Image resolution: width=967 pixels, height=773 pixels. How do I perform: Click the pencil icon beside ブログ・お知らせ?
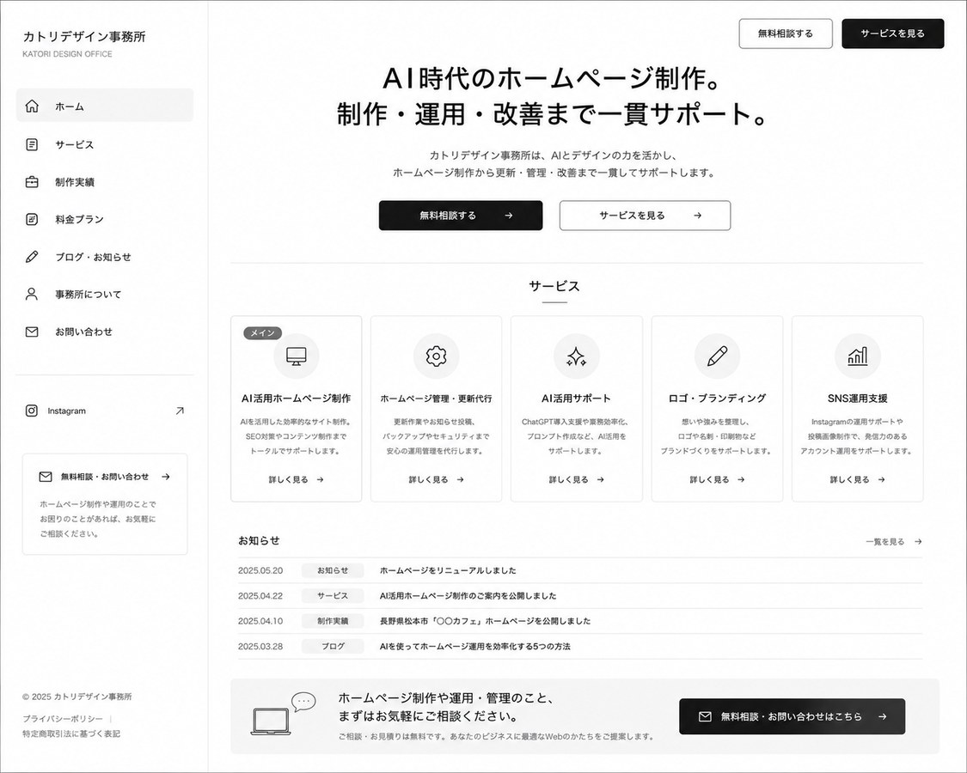[32, 257]
